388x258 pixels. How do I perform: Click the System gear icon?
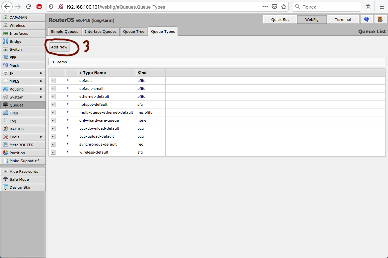tap(5, 97)
